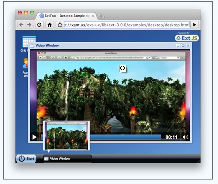The width and height of the screenshot is (218, 184).
Task: Go forward using browser forward arrow
Action: point(29,25)
